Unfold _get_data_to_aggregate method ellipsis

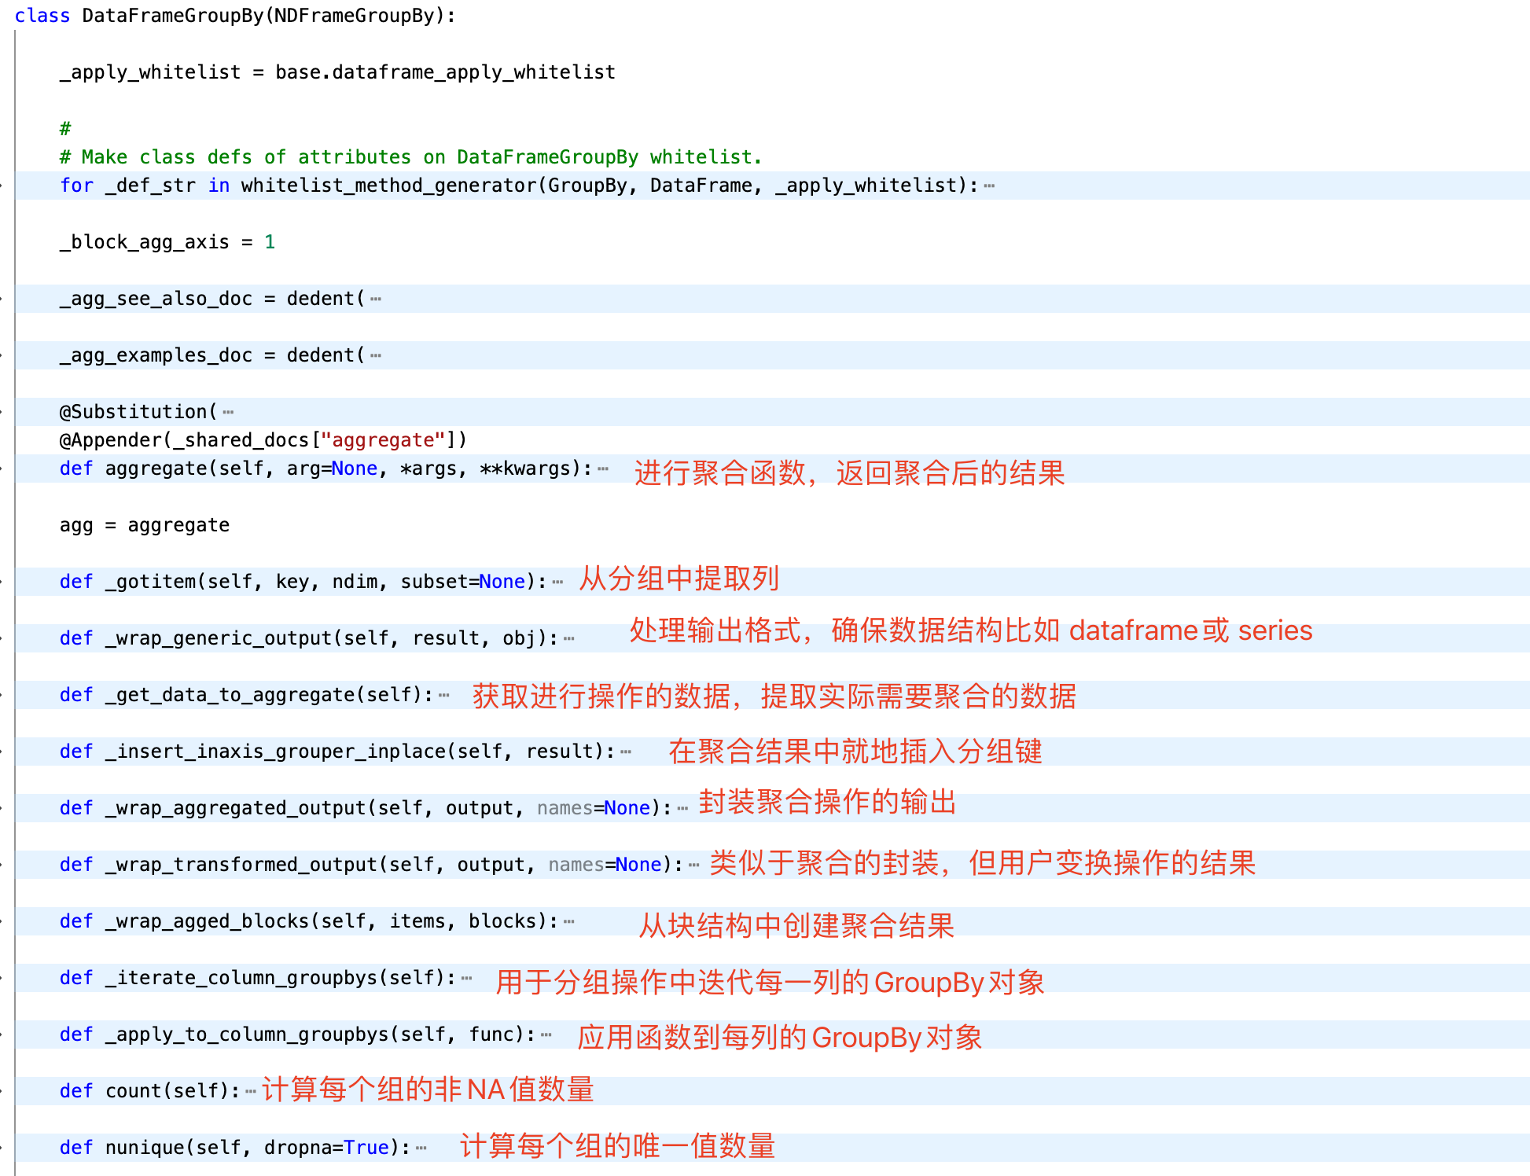point(444,696)
